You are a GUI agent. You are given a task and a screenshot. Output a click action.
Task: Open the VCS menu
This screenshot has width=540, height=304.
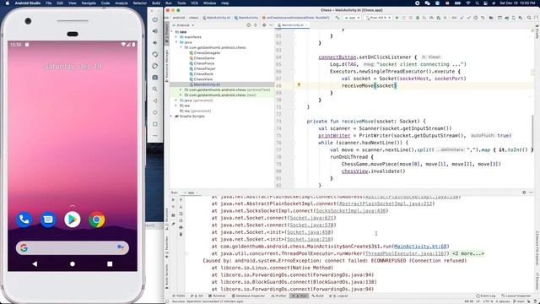click(195, 3)
